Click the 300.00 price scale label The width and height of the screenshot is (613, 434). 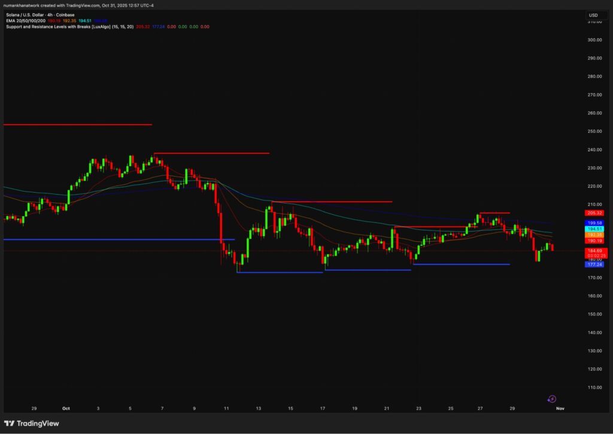[x=594, y=40]
